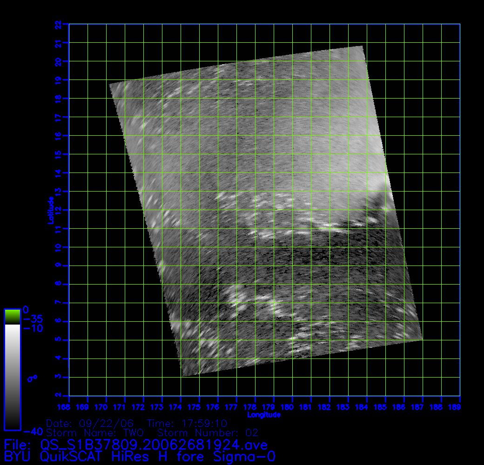Screen dimensions: 484x465
Task: Click the sigma-naught symbol beside the color bar
Action: click(x=32, y=379)
